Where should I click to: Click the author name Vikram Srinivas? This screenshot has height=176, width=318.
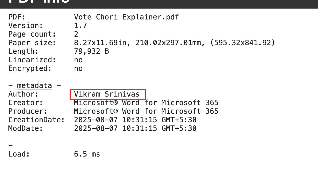107,94
